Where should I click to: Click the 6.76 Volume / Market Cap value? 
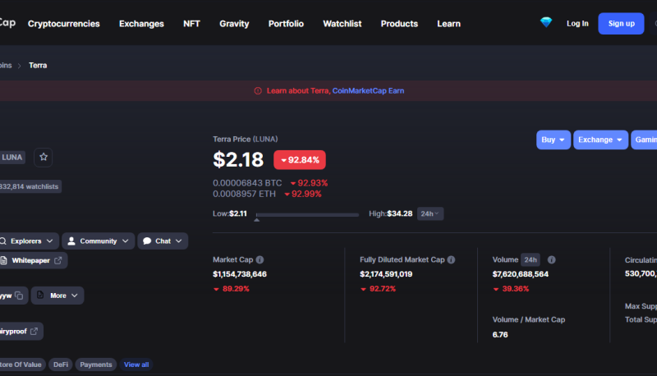click(x=500, y=335)
